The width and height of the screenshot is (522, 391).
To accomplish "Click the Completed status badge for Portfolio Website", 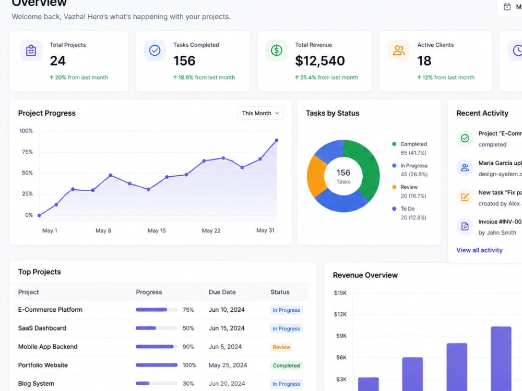I will tap(286, 366).
